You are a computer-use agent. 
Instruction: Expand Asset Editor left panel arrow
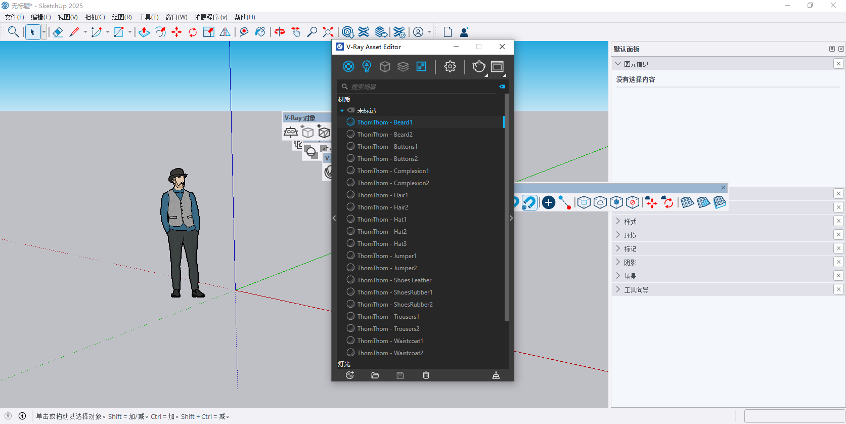pos(334,218)
